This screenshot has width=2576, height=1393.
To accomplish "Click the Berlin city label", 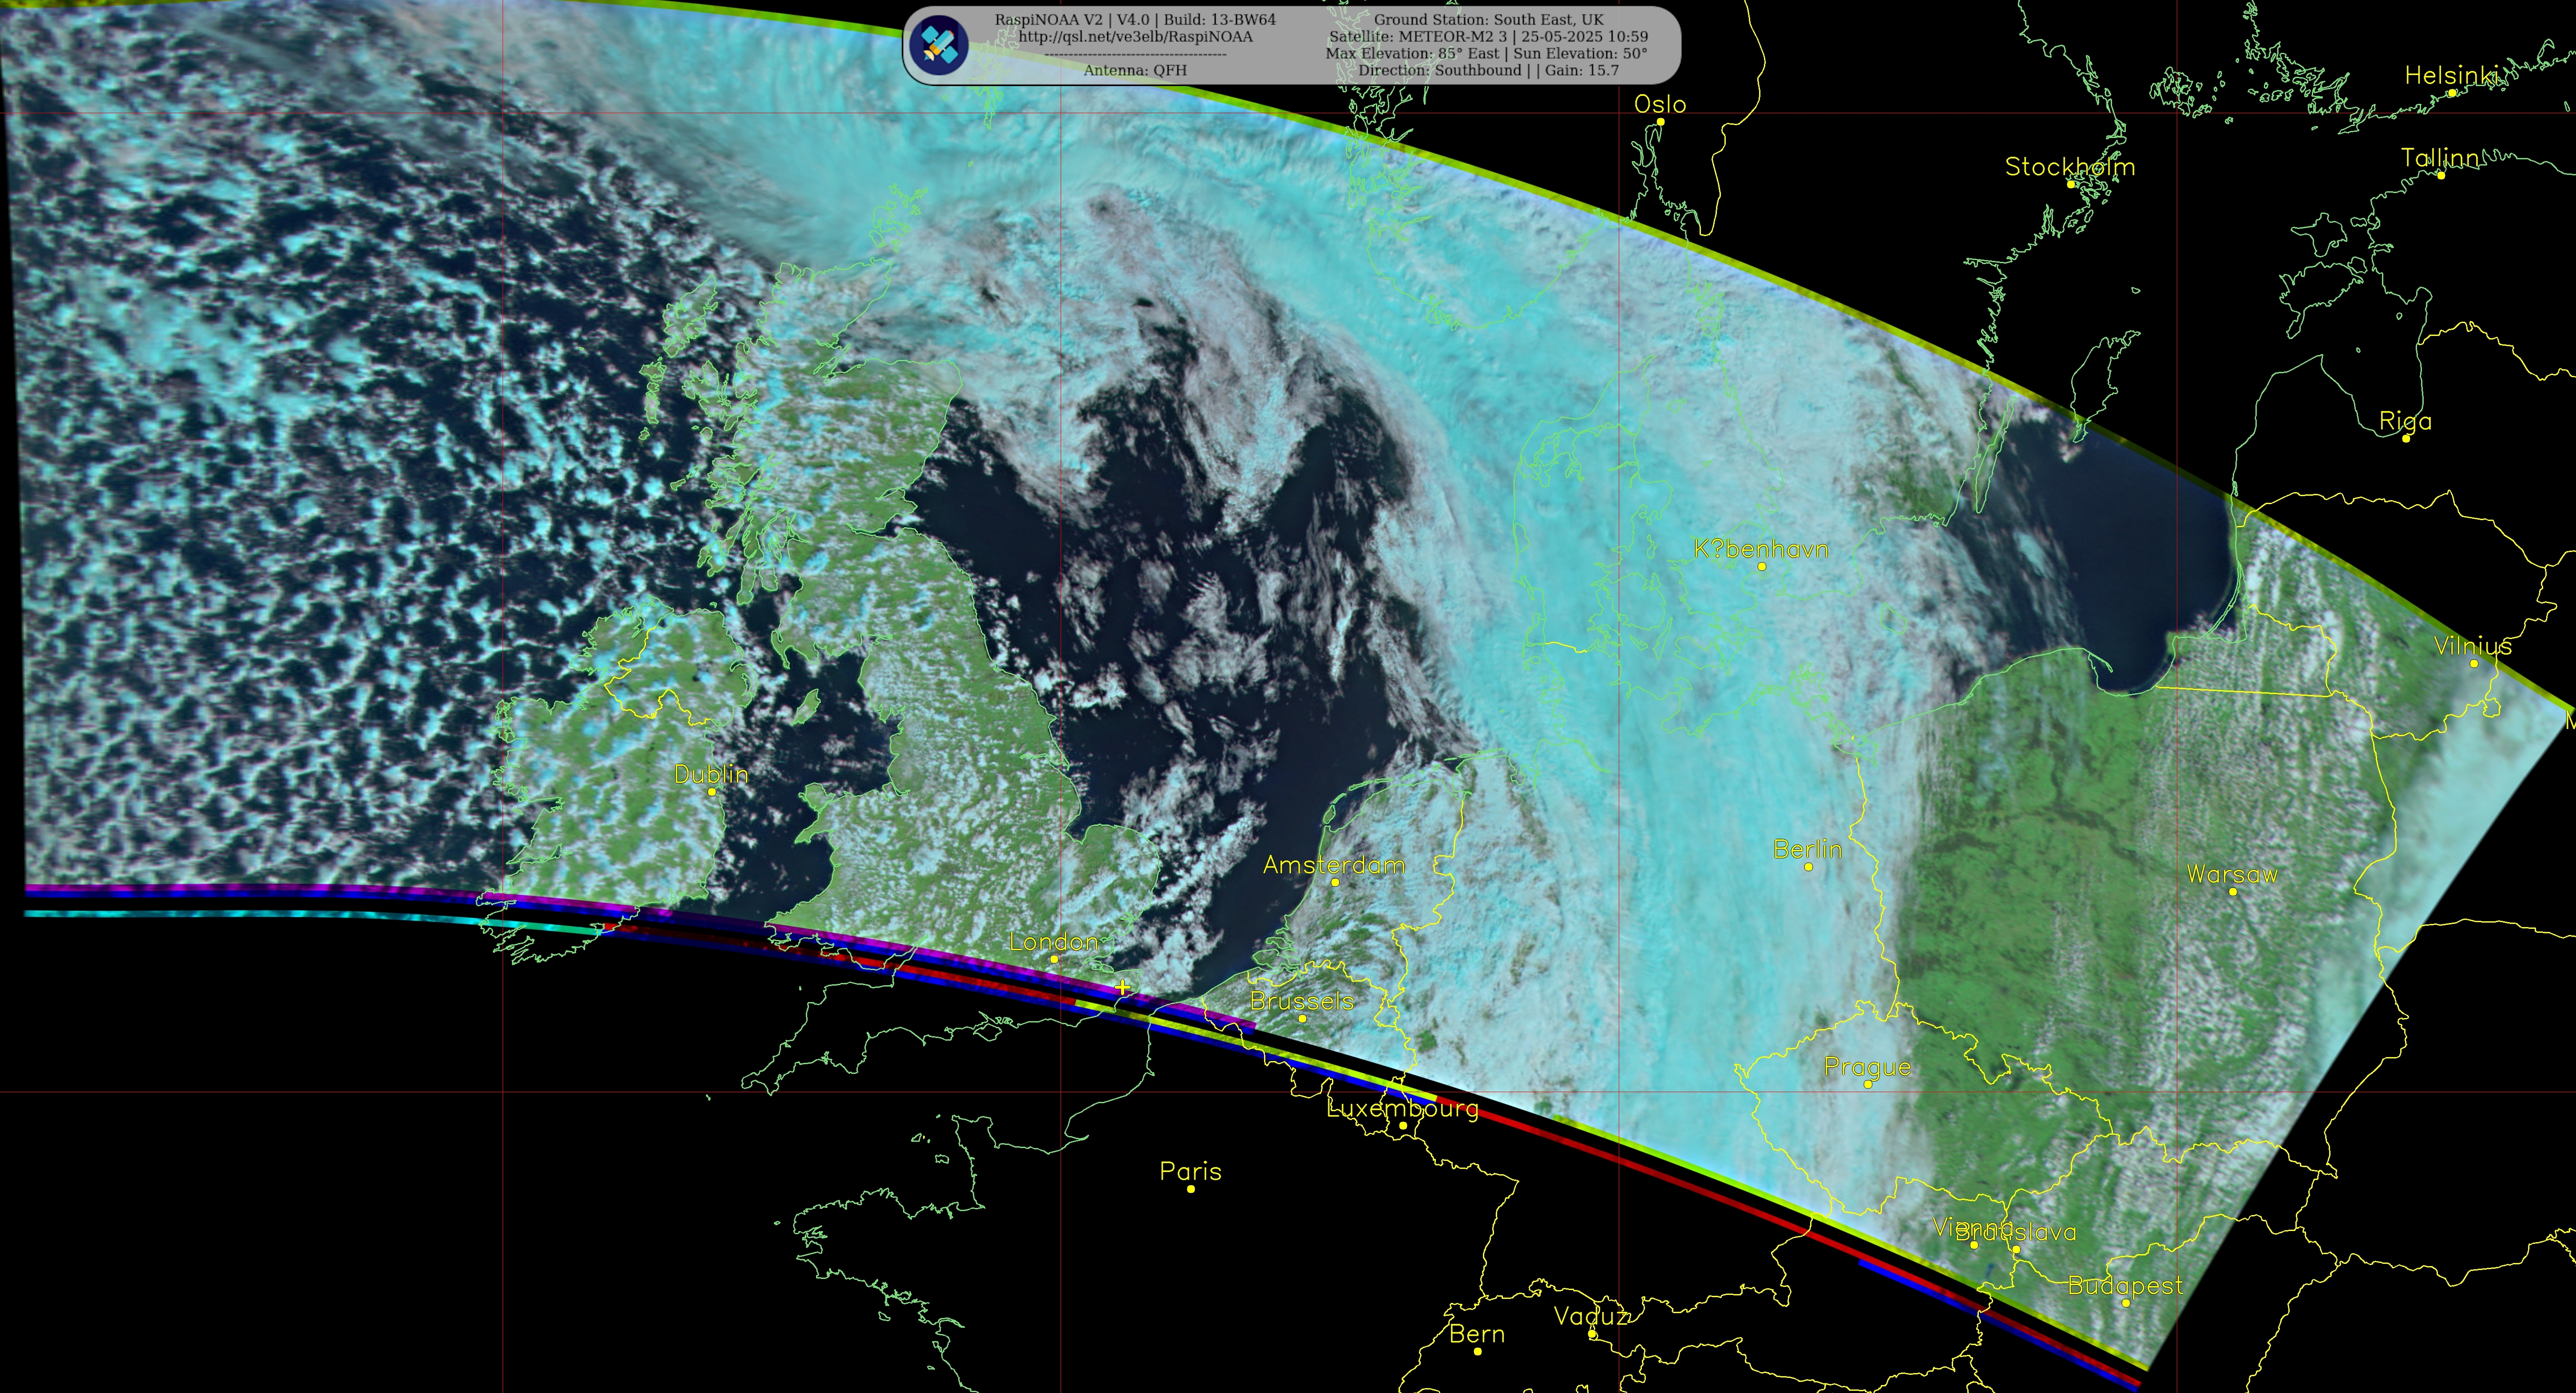I will [1807, 849].
